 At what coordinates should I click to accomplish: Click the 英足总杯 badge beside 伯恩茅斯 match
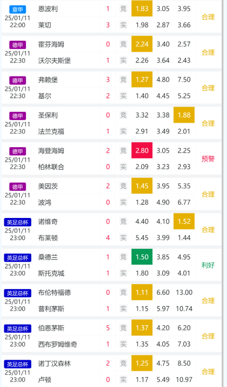point(18,329)
